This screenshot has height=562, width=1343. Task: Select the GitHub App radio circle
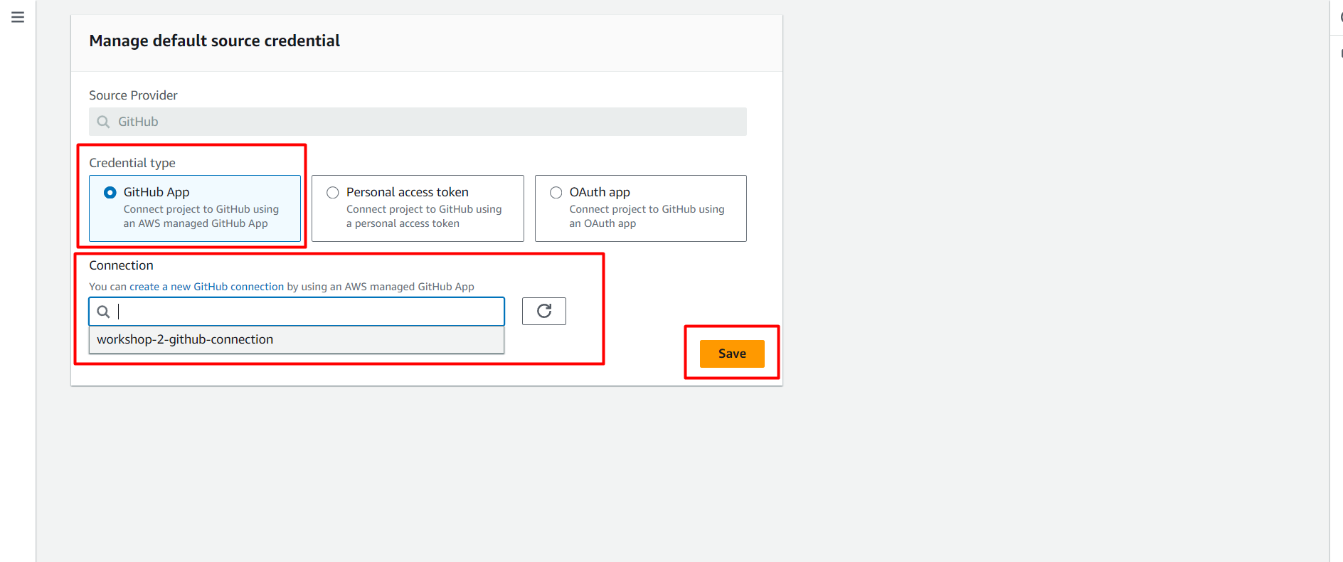(x=110, y=192)
